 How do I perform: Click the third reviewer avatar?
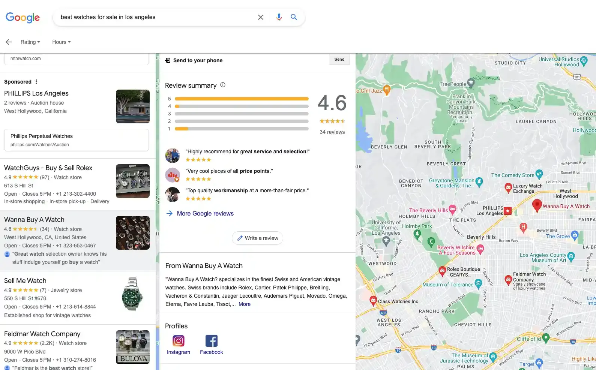click(x=173, y=194)
